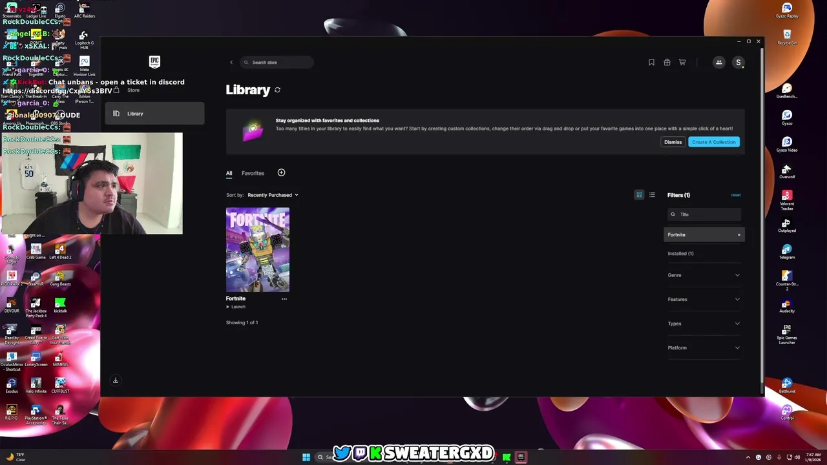Click the Kick app taskbar icon
The height and width of the screenshot is (465, 827).
click(507, 457)
